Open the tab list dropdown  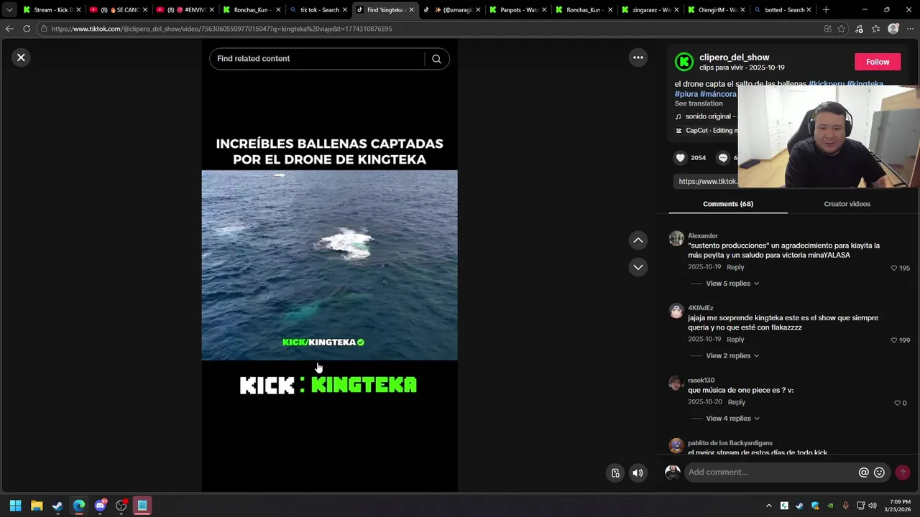[9, 10]
